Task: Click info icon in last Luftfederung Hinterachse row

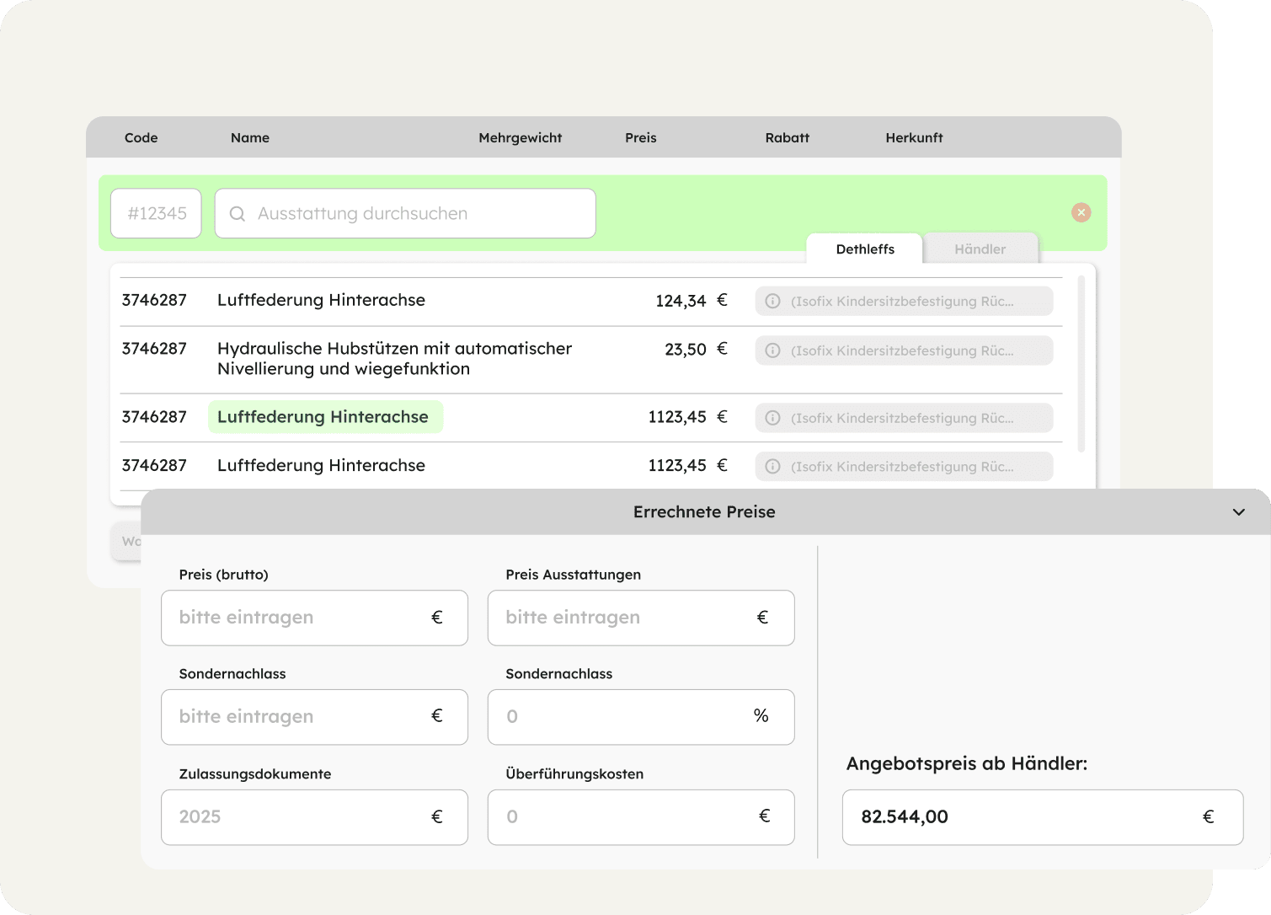Action: point(772,467)
